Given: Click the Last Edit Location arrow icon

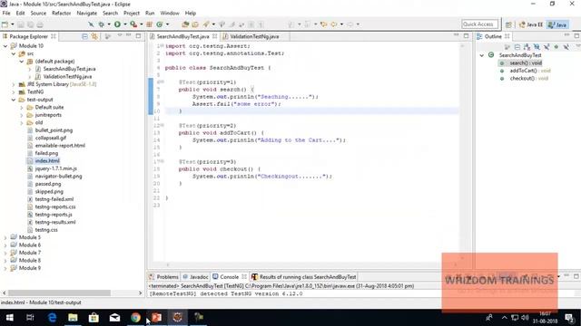Looking at the screenshot, I should pyautogui.click(x=323, y=24).
